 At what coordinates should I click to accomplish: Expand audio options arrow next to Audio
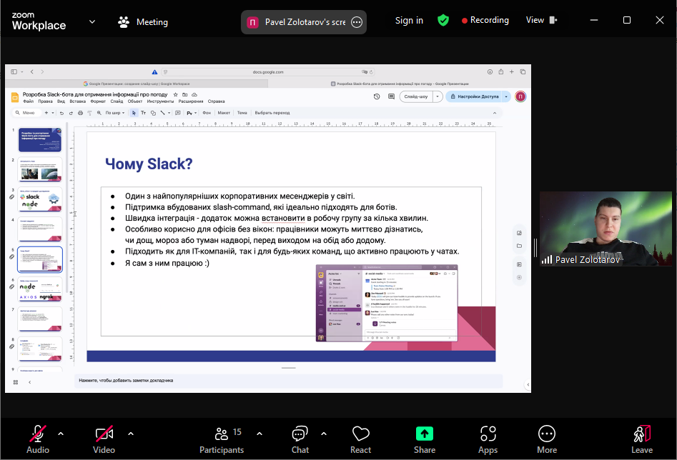[x=61, y=433]
